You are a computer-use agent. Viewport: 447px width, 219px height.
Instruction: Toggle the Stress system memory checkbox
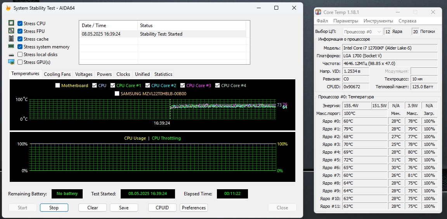click(x=20, y=47)
